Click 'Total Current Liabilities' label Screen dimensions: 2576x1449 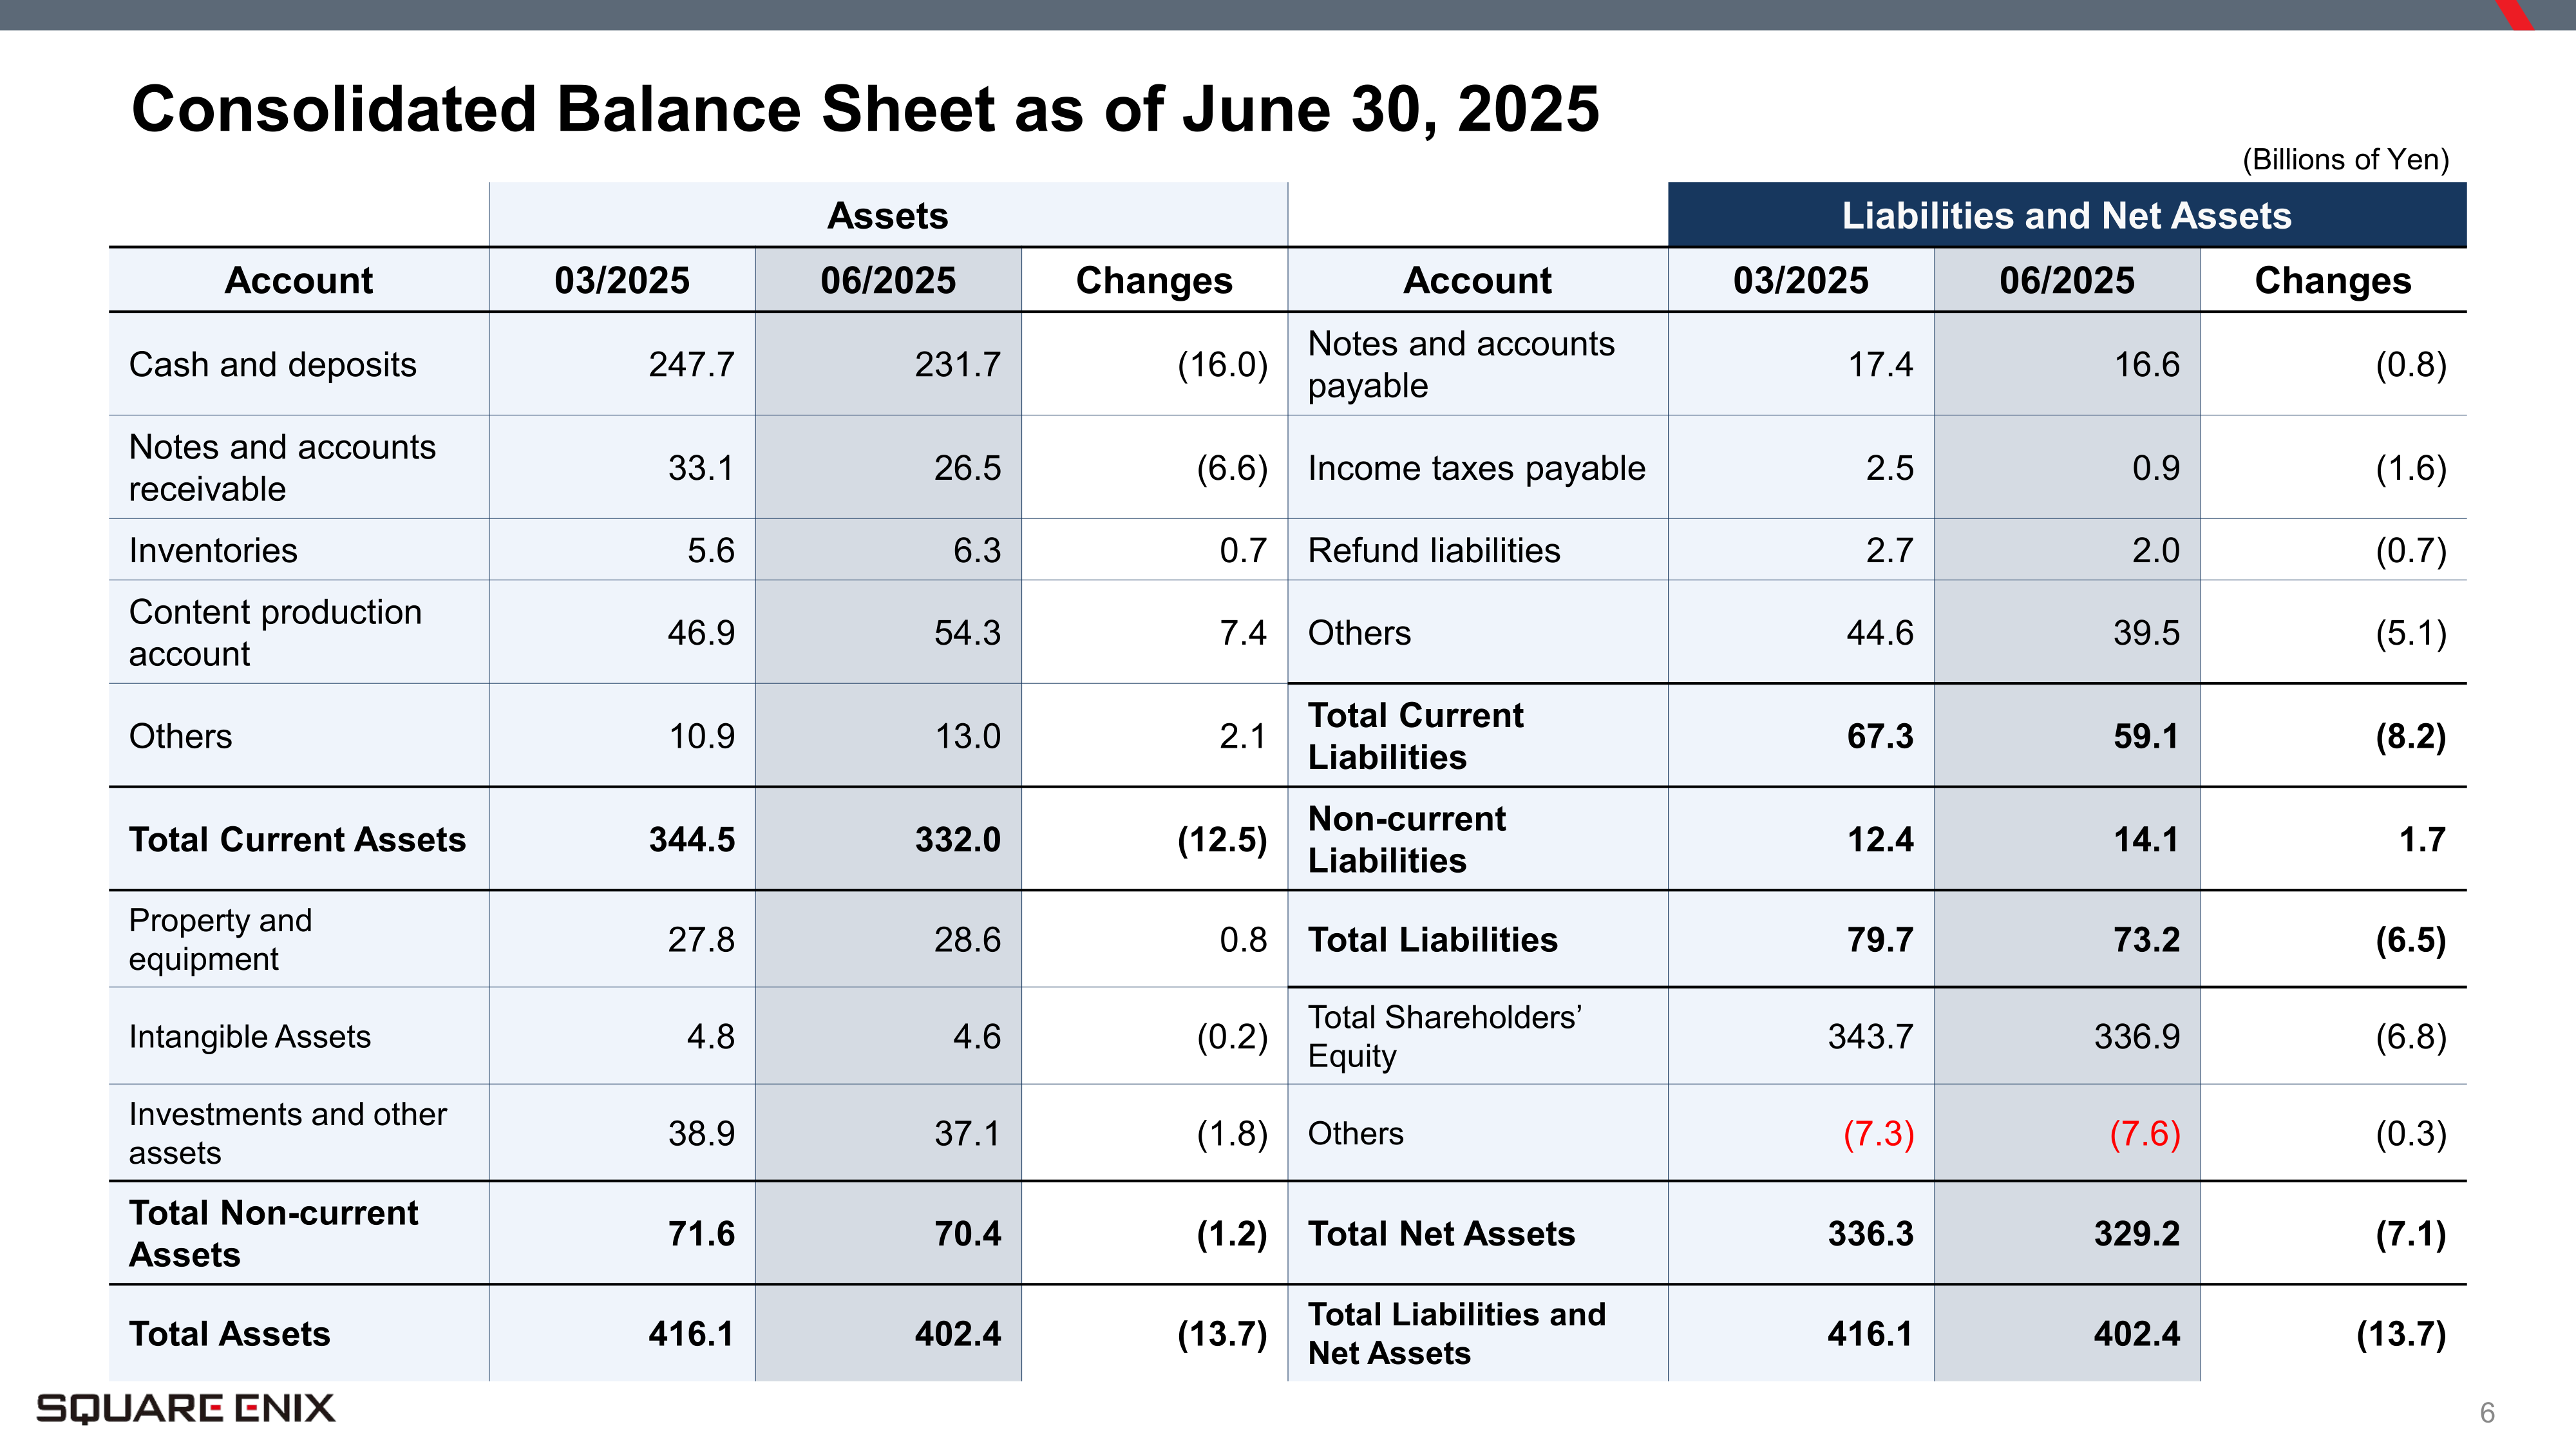(x=1415, y=736)
